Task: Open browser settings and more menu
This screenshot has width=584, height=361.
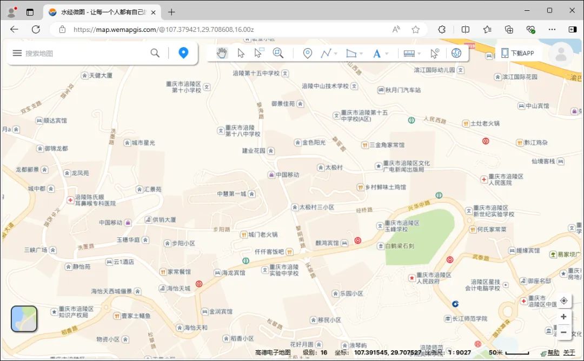Action: click(552, 29)
